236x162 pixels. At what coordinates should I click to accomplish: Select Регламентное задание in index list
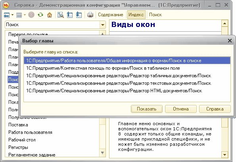pos(32,155)
